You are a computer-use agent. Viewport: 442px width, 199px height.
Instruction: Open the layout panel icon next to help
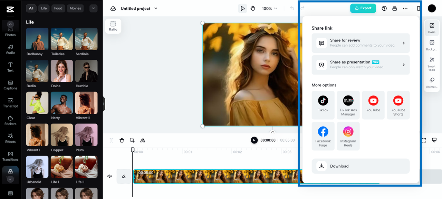395,9
